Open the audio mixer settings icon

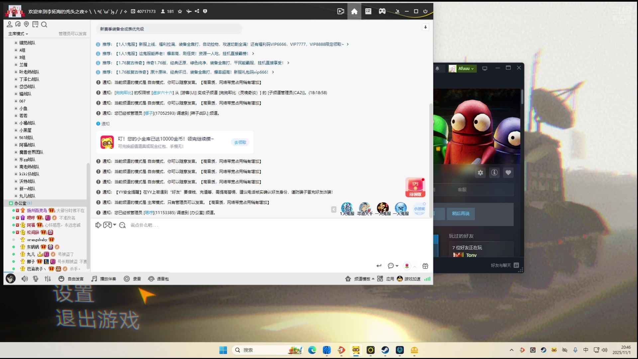pyautogui.click(x=48, y=279)
